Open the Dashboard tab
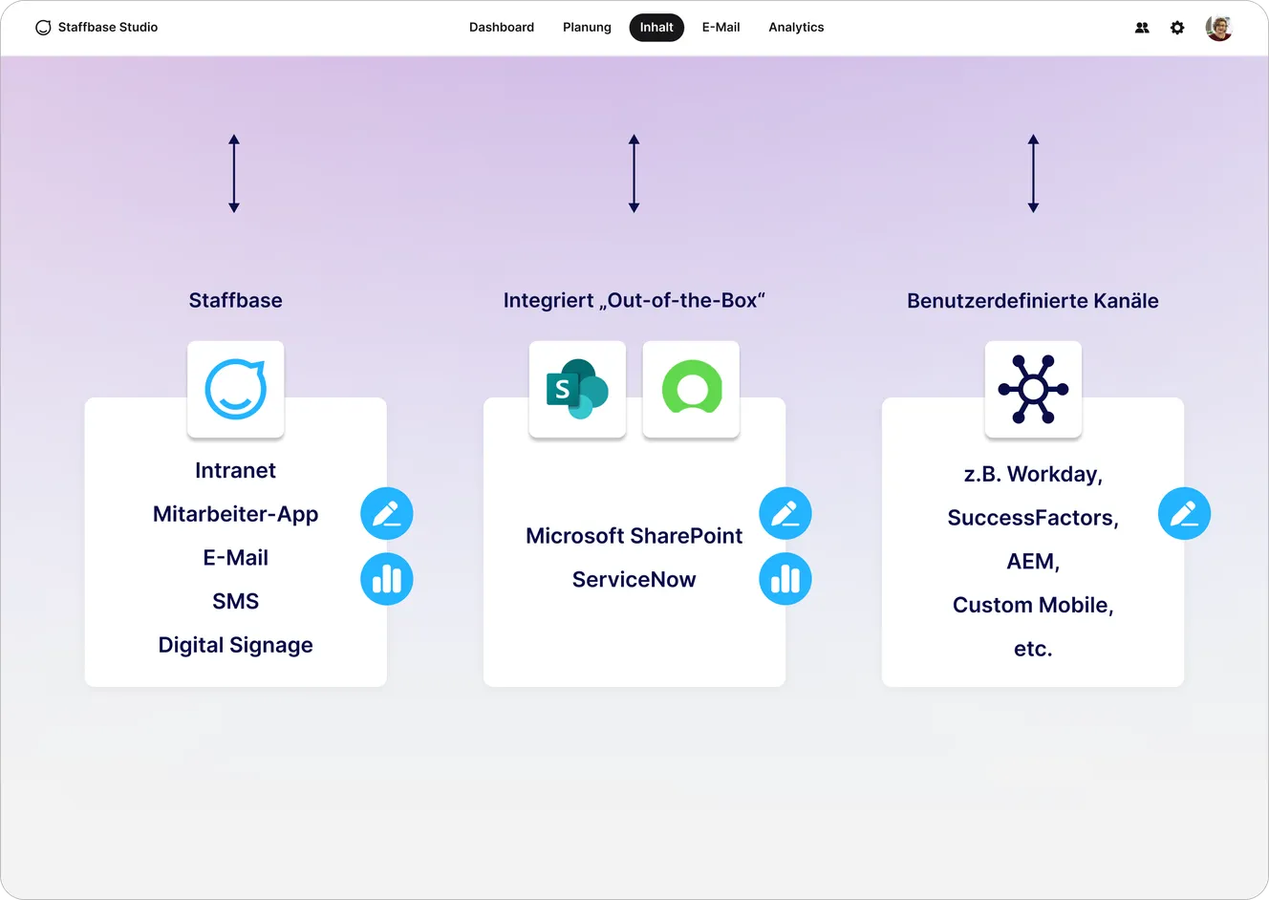This screenshot has width=1269, height=900. pyautogui.click(x=502, y=28)
